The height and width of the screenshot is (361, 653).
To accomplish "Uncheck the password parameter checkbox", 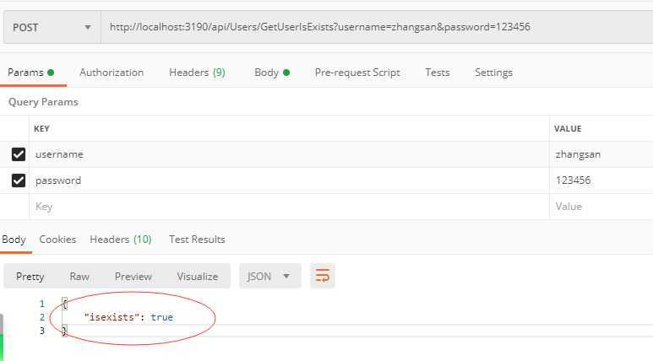I will (x=19, y=180).
